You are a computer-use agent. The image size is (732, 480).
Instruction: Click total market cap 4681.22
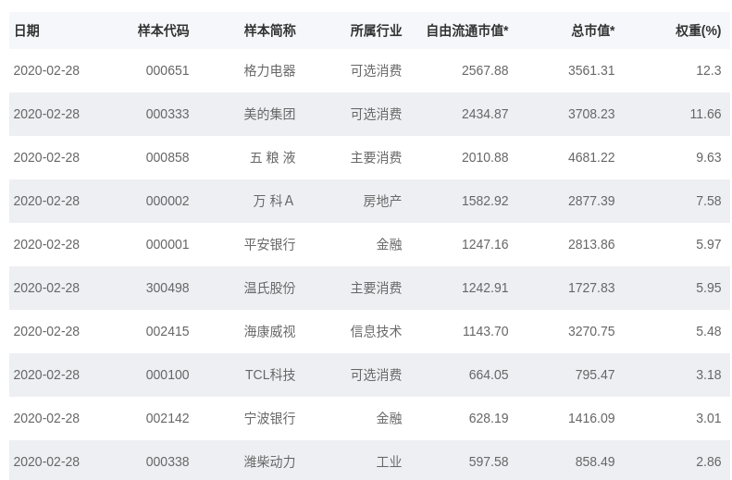pyautogui.click(x=591, y=157)
